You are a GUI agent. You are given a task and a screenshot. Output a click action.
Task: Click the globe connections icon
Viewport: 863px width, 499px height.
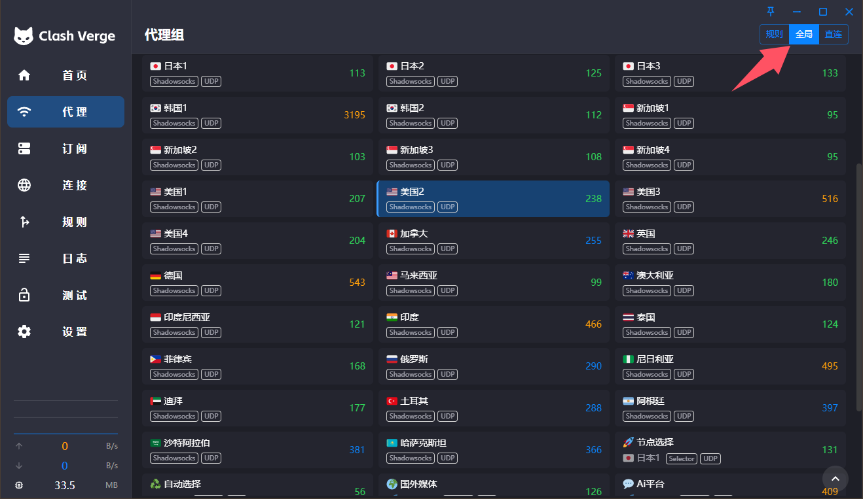coord(24,185)
